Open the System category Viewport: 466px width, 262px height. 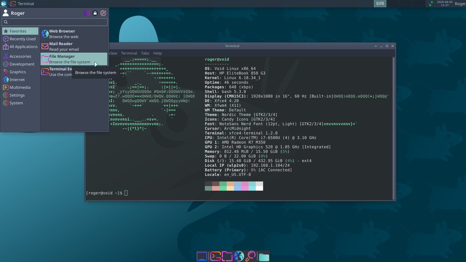coord(20,103)
